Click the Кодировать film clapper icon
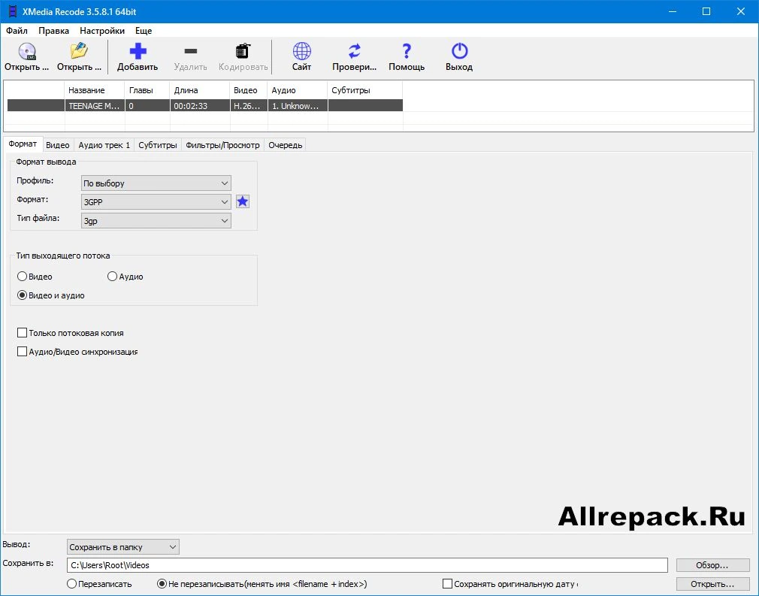 [x=243, y=51]
